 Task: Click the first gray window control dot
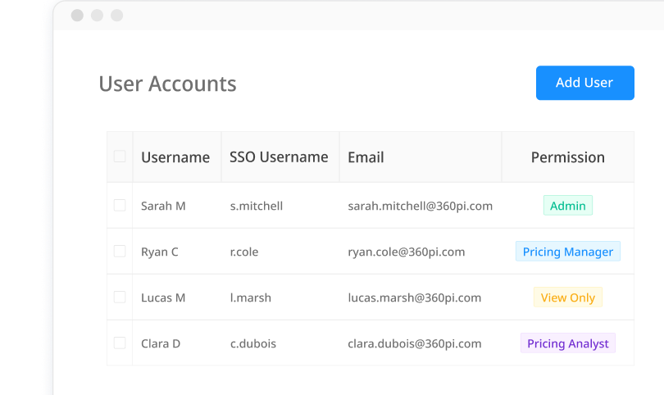click(77, 16)
